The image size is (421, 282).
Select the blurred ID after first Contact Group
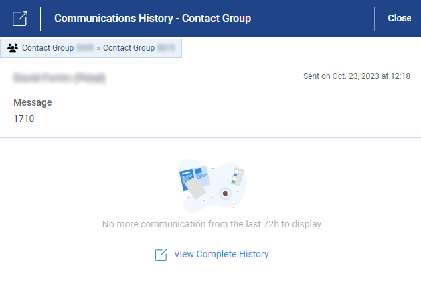tap(85, 48)
